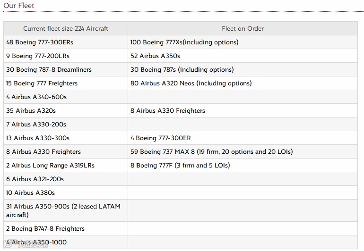The height and width of the screenshot is (251, 364).
Task: Click the '30 Boeing 787s (including options)' cell
Action: pyautogui.click(x=182, y=69)
